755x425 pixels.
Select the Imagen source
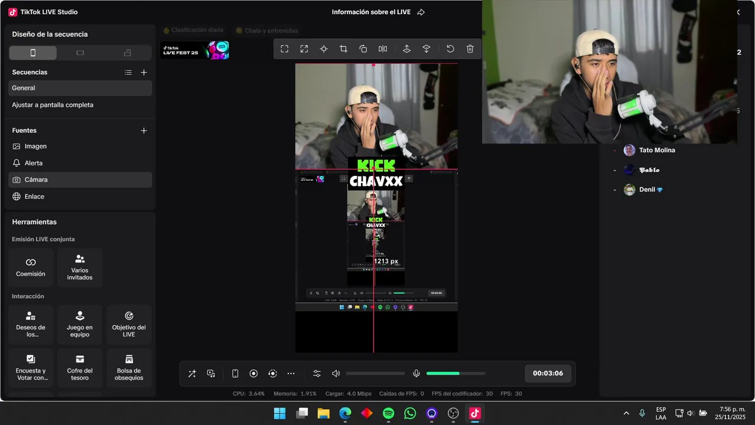click(80, 146)
